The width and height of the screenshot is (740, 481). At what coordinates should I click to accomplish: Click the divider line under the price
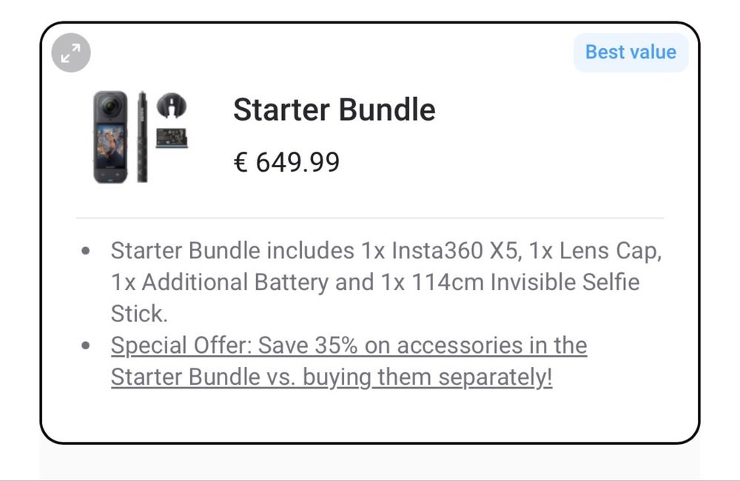[370, 218]
